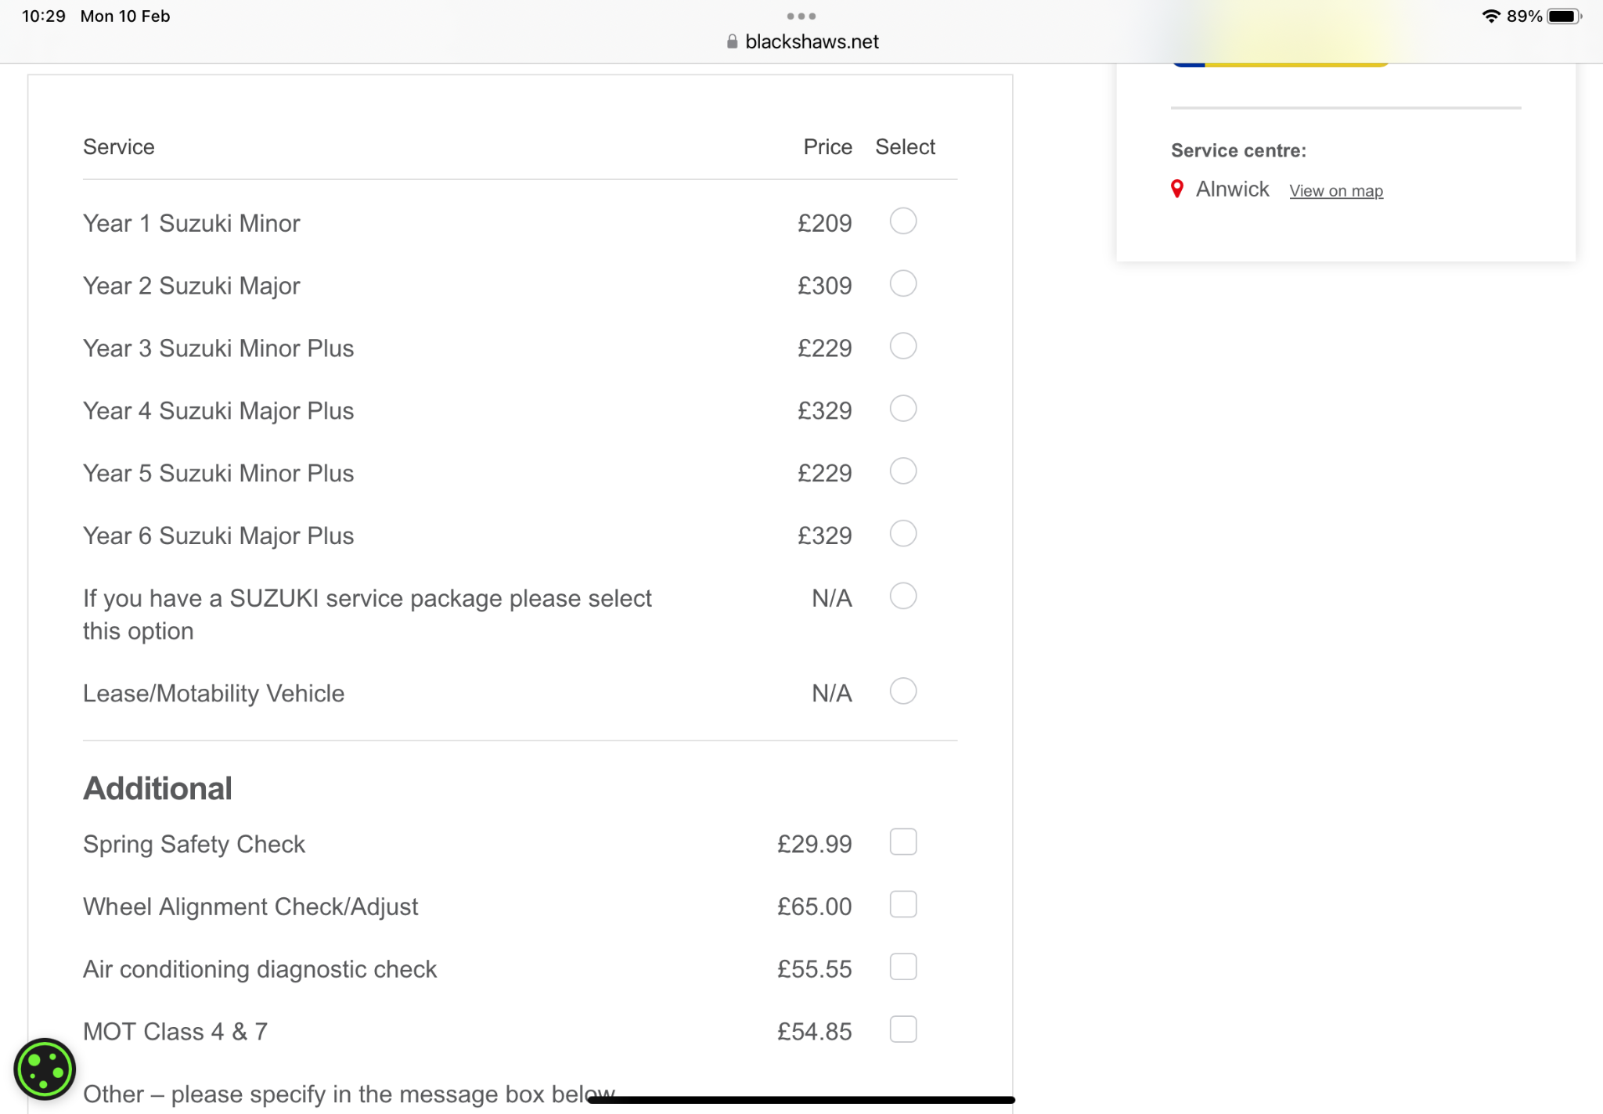The image size is (1603, 1114).
Task: Select Year 6 Suzuki Major Plus radio
Action: point(902,534)
